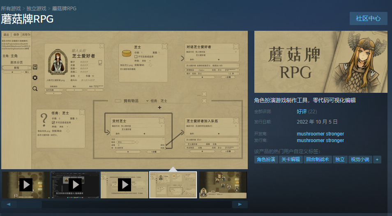Image resolution: width=392 pixels, height=216 pixels.
Task: Open the 好评 reviews link
Action: [302, 112]
